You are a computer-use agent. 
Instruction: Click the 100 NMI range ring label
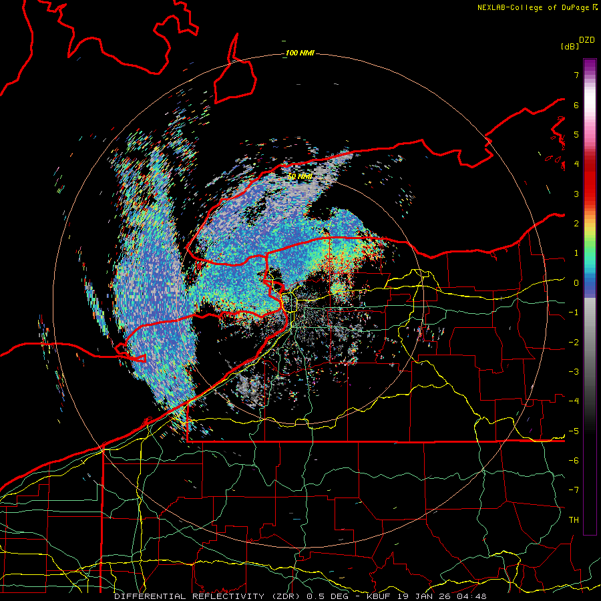[300, 53]
